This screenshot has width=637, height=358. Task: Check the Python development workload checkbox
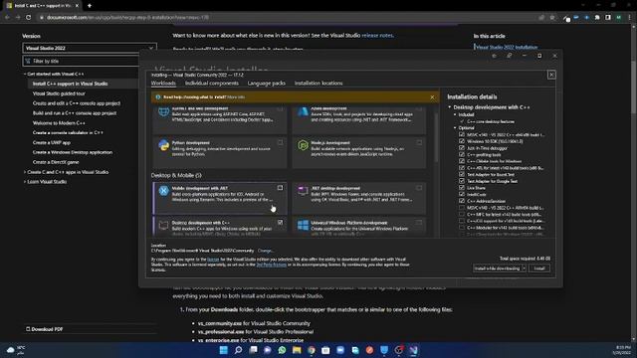(x=280, y=142)
